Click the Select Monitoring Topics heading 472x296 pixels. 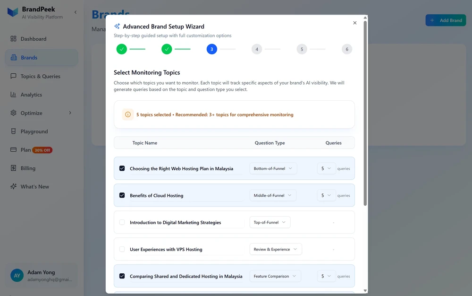tap(147, 72)
